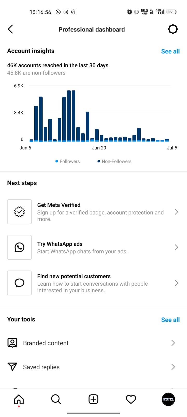This screenshot has width=187, height=417.
Task: Tap the chat bubble customers icon
Action: [x=19, y=283]
